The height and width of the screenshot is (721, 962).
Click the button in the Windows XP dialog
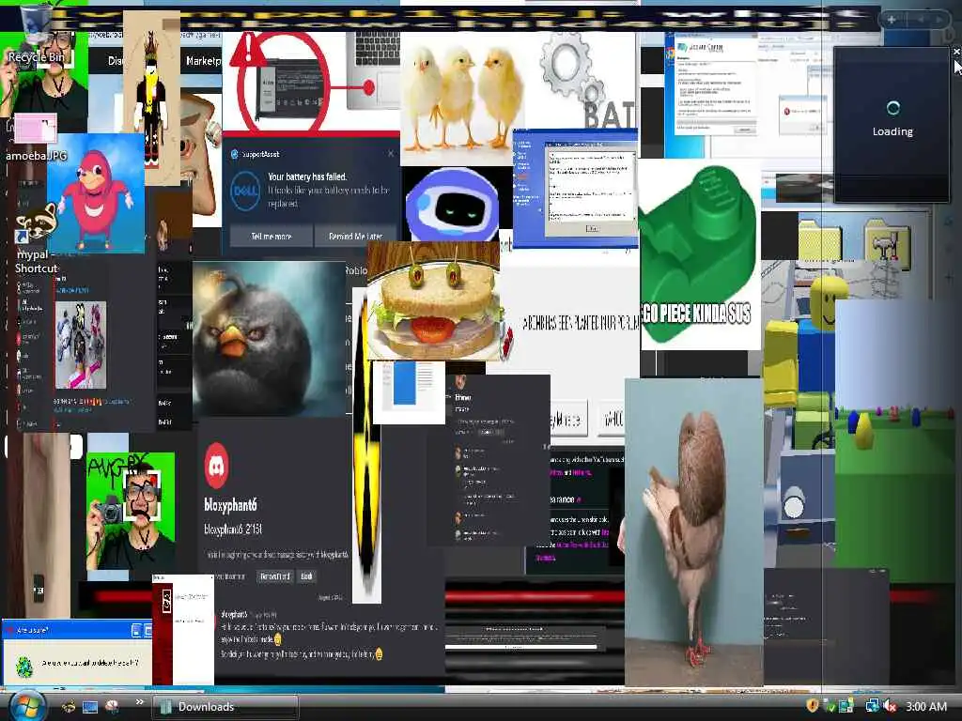(x=592, y=229)
